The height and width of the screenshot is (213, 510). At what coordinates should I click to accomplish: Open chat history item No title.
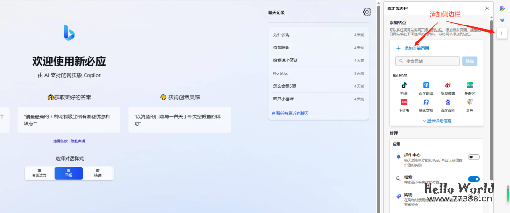(318, 74)
